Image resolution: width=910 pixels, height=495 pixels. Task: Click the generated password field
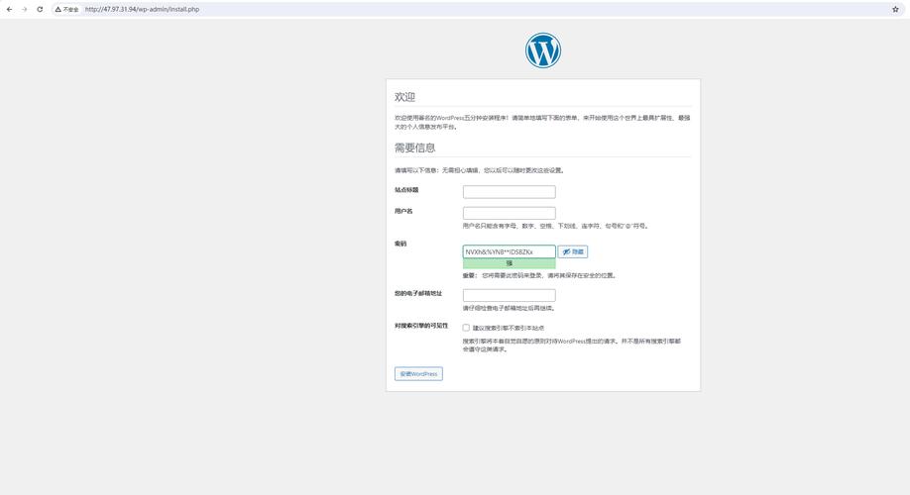tap(509, 251)
